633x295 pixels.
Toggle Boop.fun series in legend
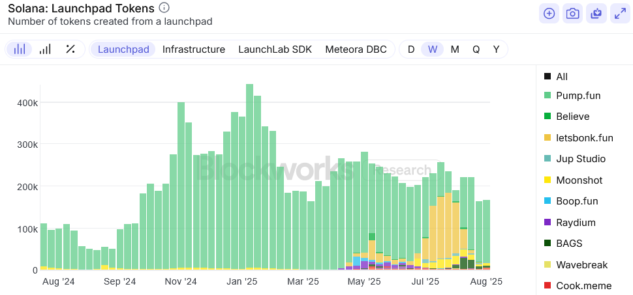(571, 201)
